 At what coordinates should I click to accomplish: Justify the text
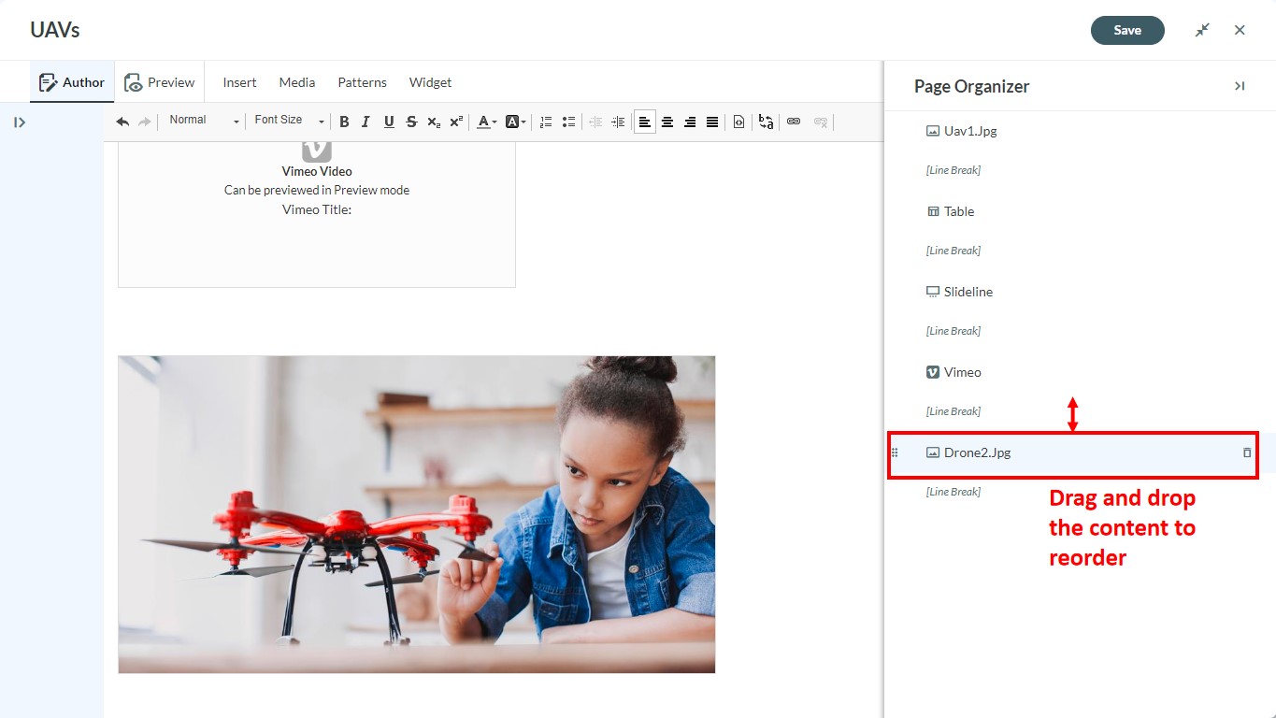tap(712, 122)
